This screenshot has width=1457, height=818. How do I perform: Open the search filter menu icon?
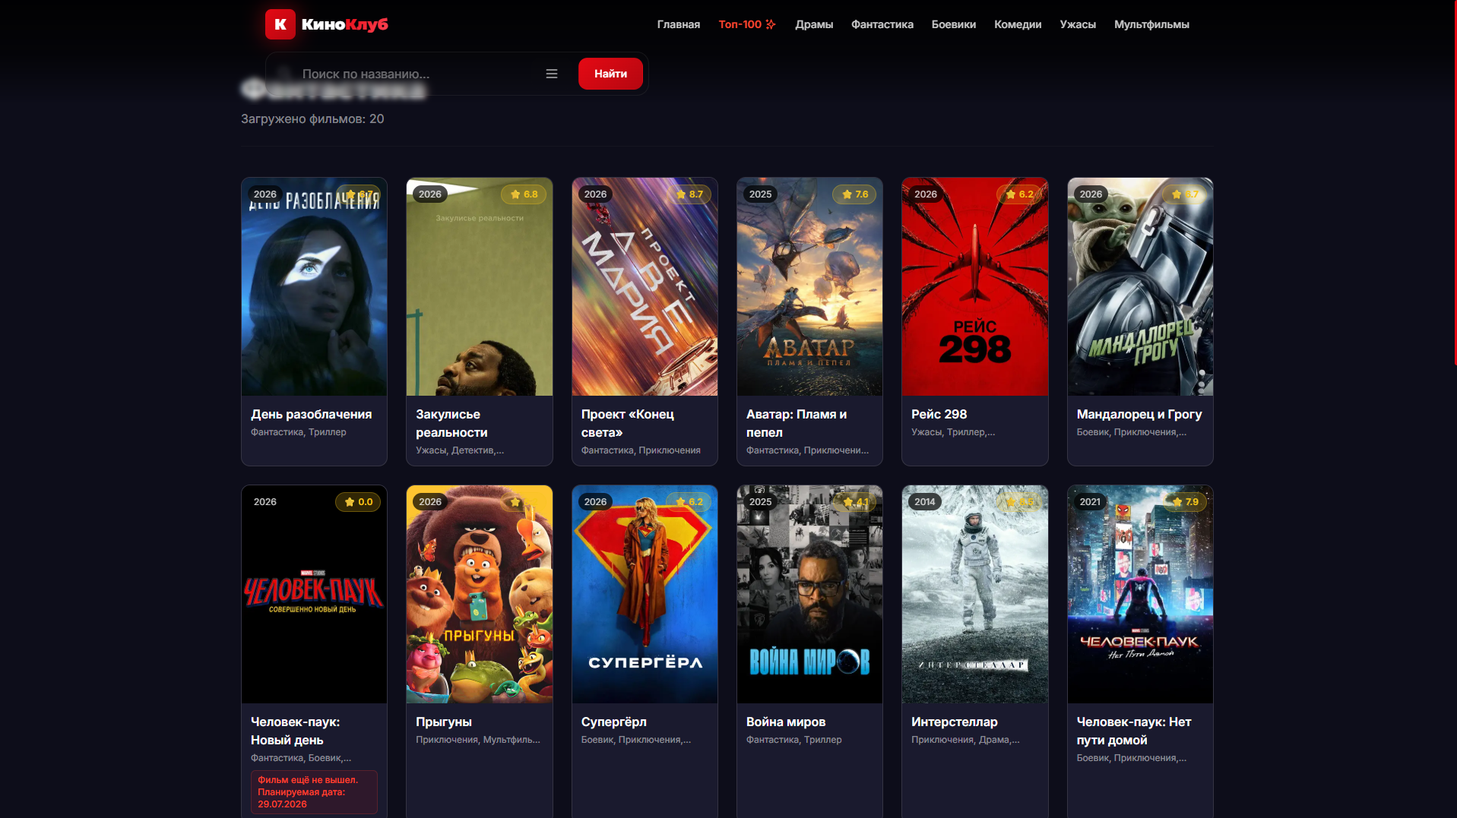coord(552,74)
